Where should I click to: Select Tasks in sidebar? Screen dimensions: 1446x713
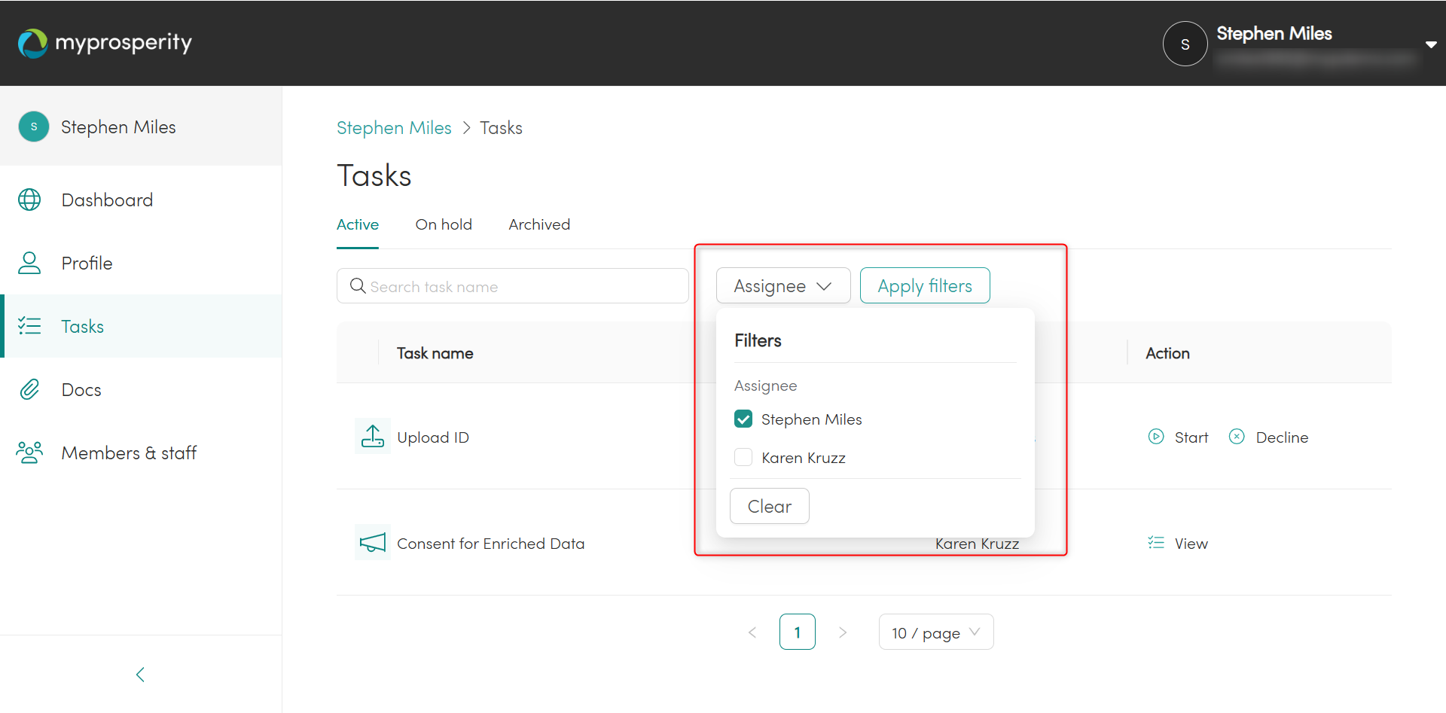(x=82, y=327)
